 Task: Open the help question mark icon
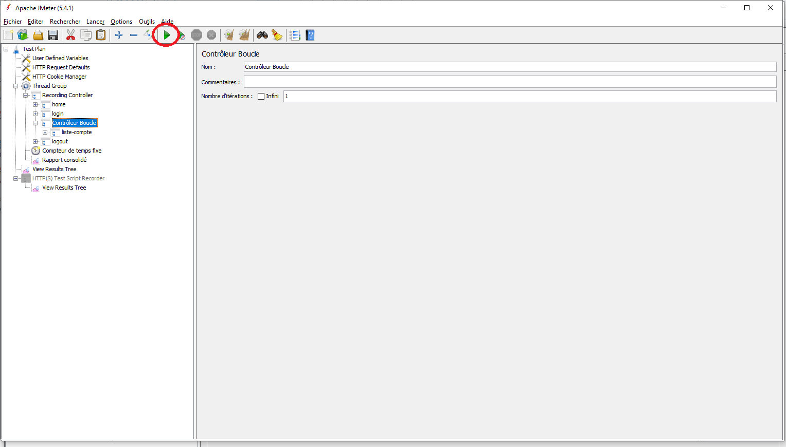(x=310, y=35)
